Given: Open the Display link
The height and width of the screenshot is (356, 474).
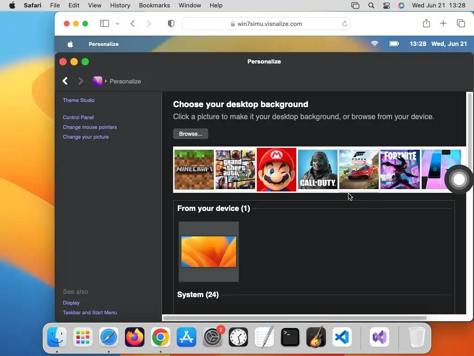Looking at the screenshot, I should 71,303.
